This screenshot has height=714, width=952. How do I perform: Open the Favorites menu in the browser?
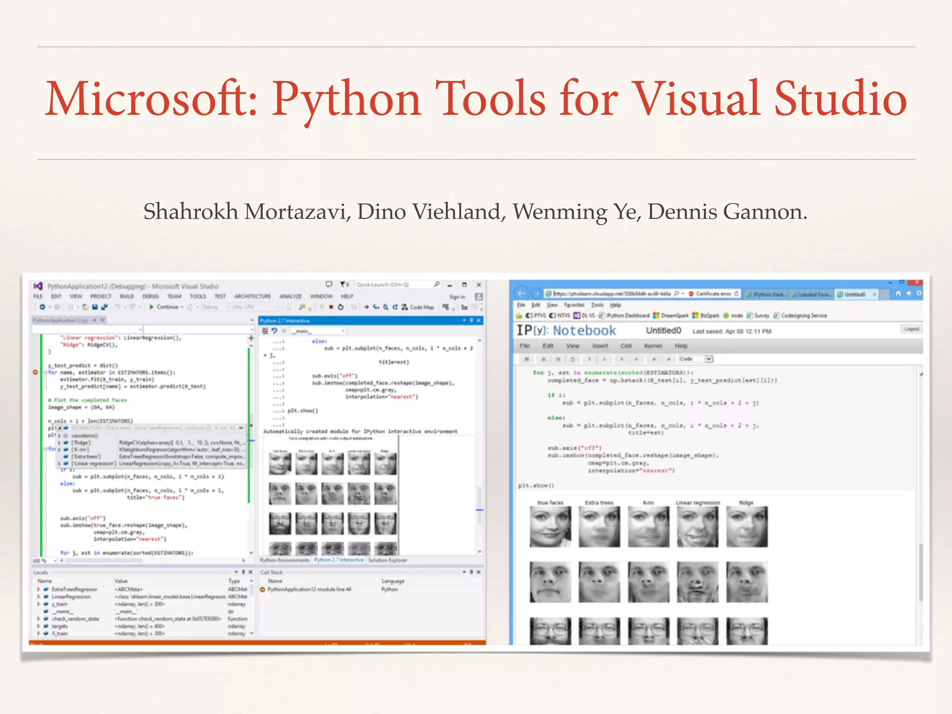[574, 305]
